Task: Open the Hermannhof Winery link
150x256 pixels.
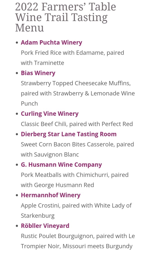Action: click(x=51, y=195)
